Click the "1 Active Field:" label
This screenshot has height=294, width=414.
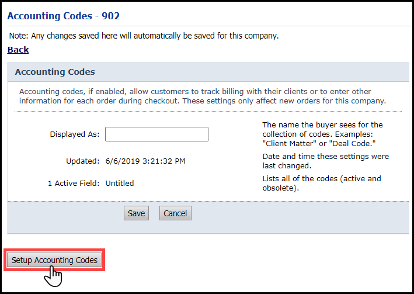point(74,183)
